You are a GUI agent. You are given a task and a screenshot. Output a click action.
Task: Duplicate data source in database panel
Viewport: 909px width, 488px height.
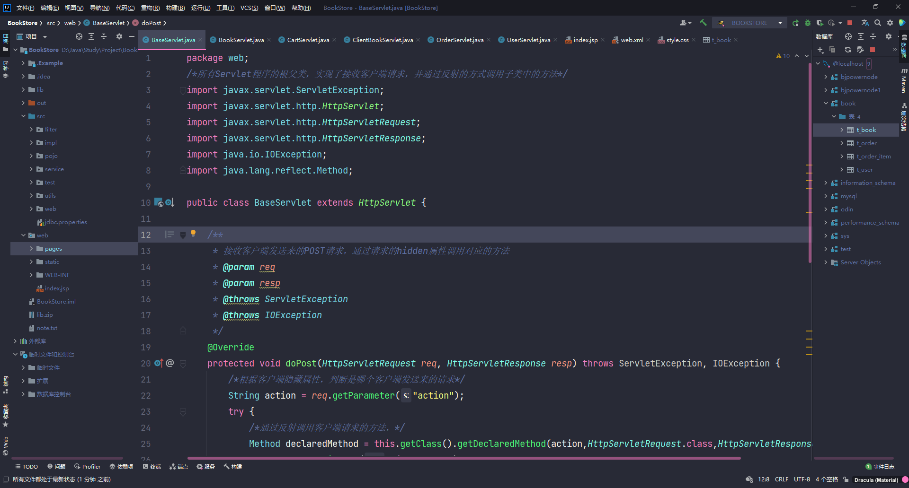coord(832,50)
